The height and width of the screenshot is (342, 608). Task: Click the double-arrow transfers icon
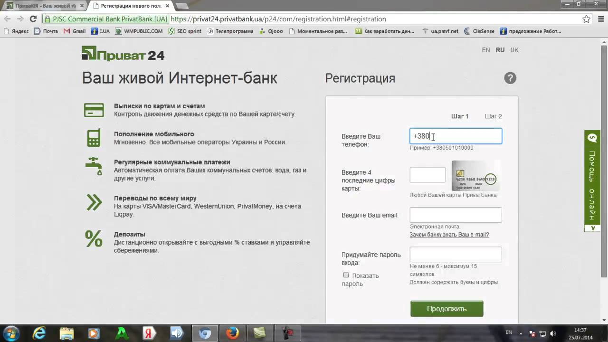coord(94,202)
